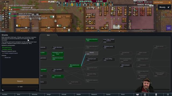172x96 pixels.
Task: Select the Microelectronics research node
Action: pos(75,66)
